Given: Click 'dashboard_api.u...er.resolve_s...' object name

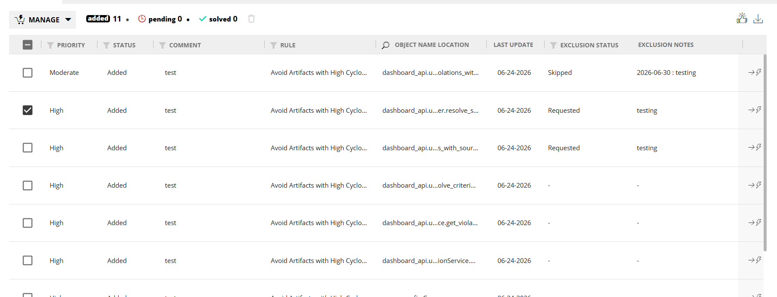Looking at the screenshot, I should [x=430, y=110].
